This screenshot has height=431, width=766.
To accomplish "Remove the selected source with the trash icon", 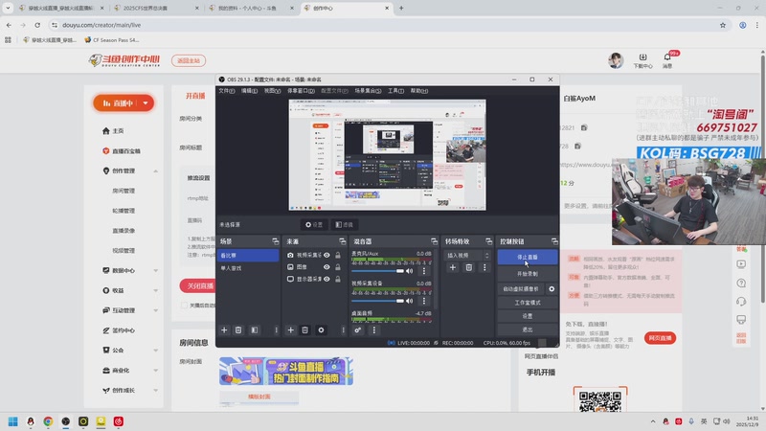I will pyautogui.click(x=304, y=330).
